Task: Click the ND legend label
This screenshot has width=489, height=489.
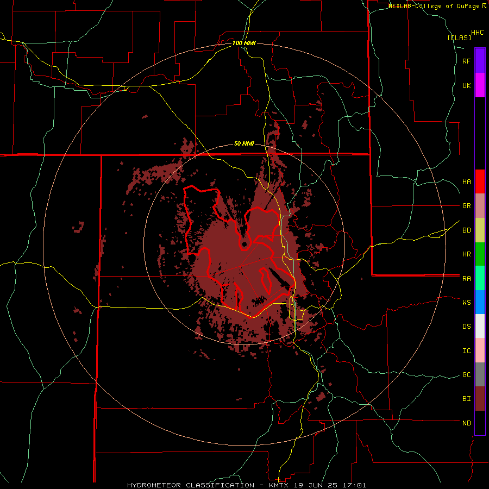Action: [466, 423]
